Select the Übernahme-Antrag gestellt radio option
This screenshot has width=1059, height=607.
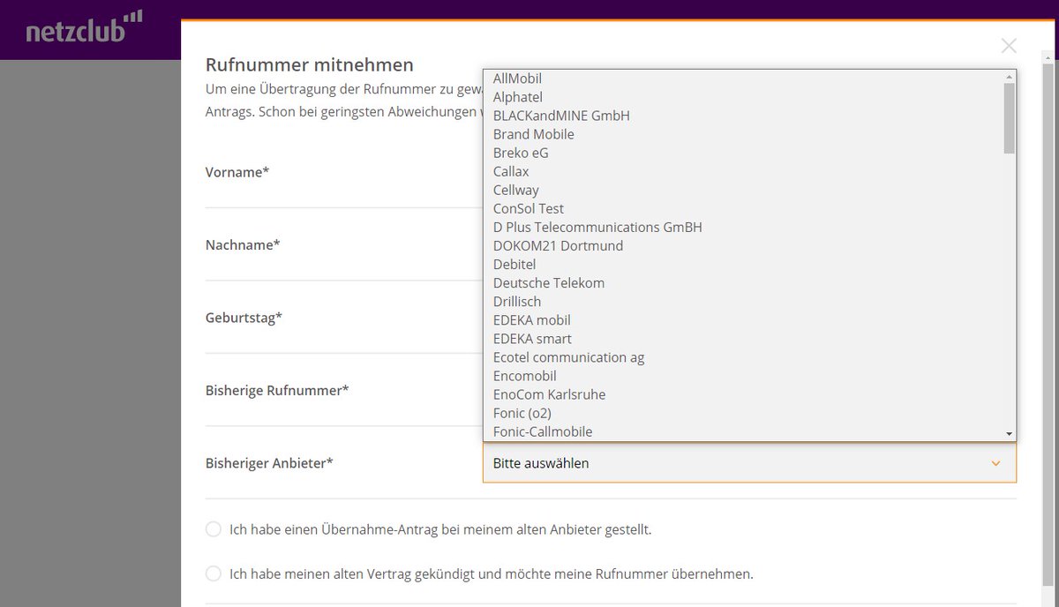click(214, 529)
